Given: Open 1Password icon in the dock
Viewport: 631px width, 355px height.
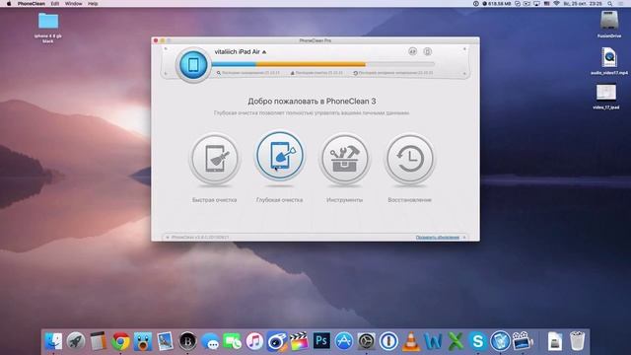Looking at the screenshot, I should tap(388, 341).
